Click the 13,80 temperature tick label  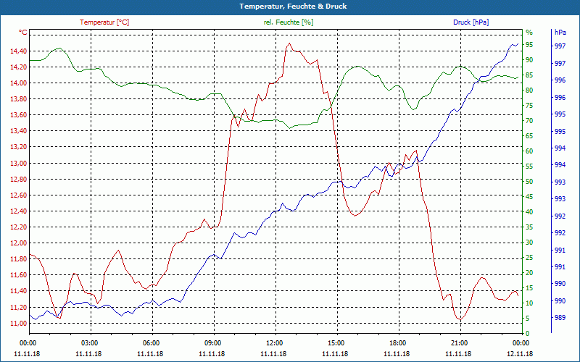[19, 99]
